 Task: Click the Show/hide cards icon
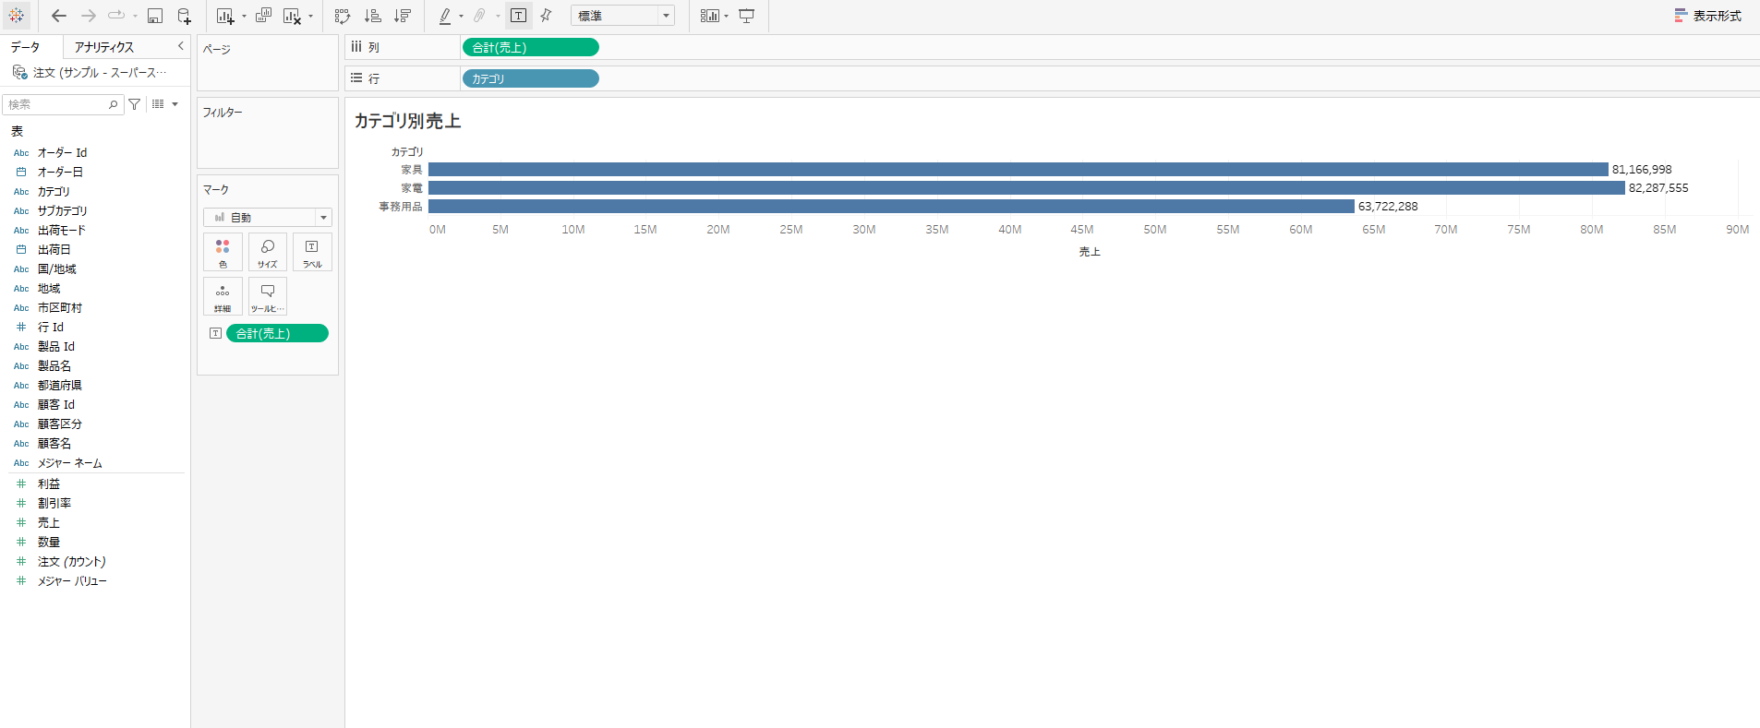(x=709, y=16)
